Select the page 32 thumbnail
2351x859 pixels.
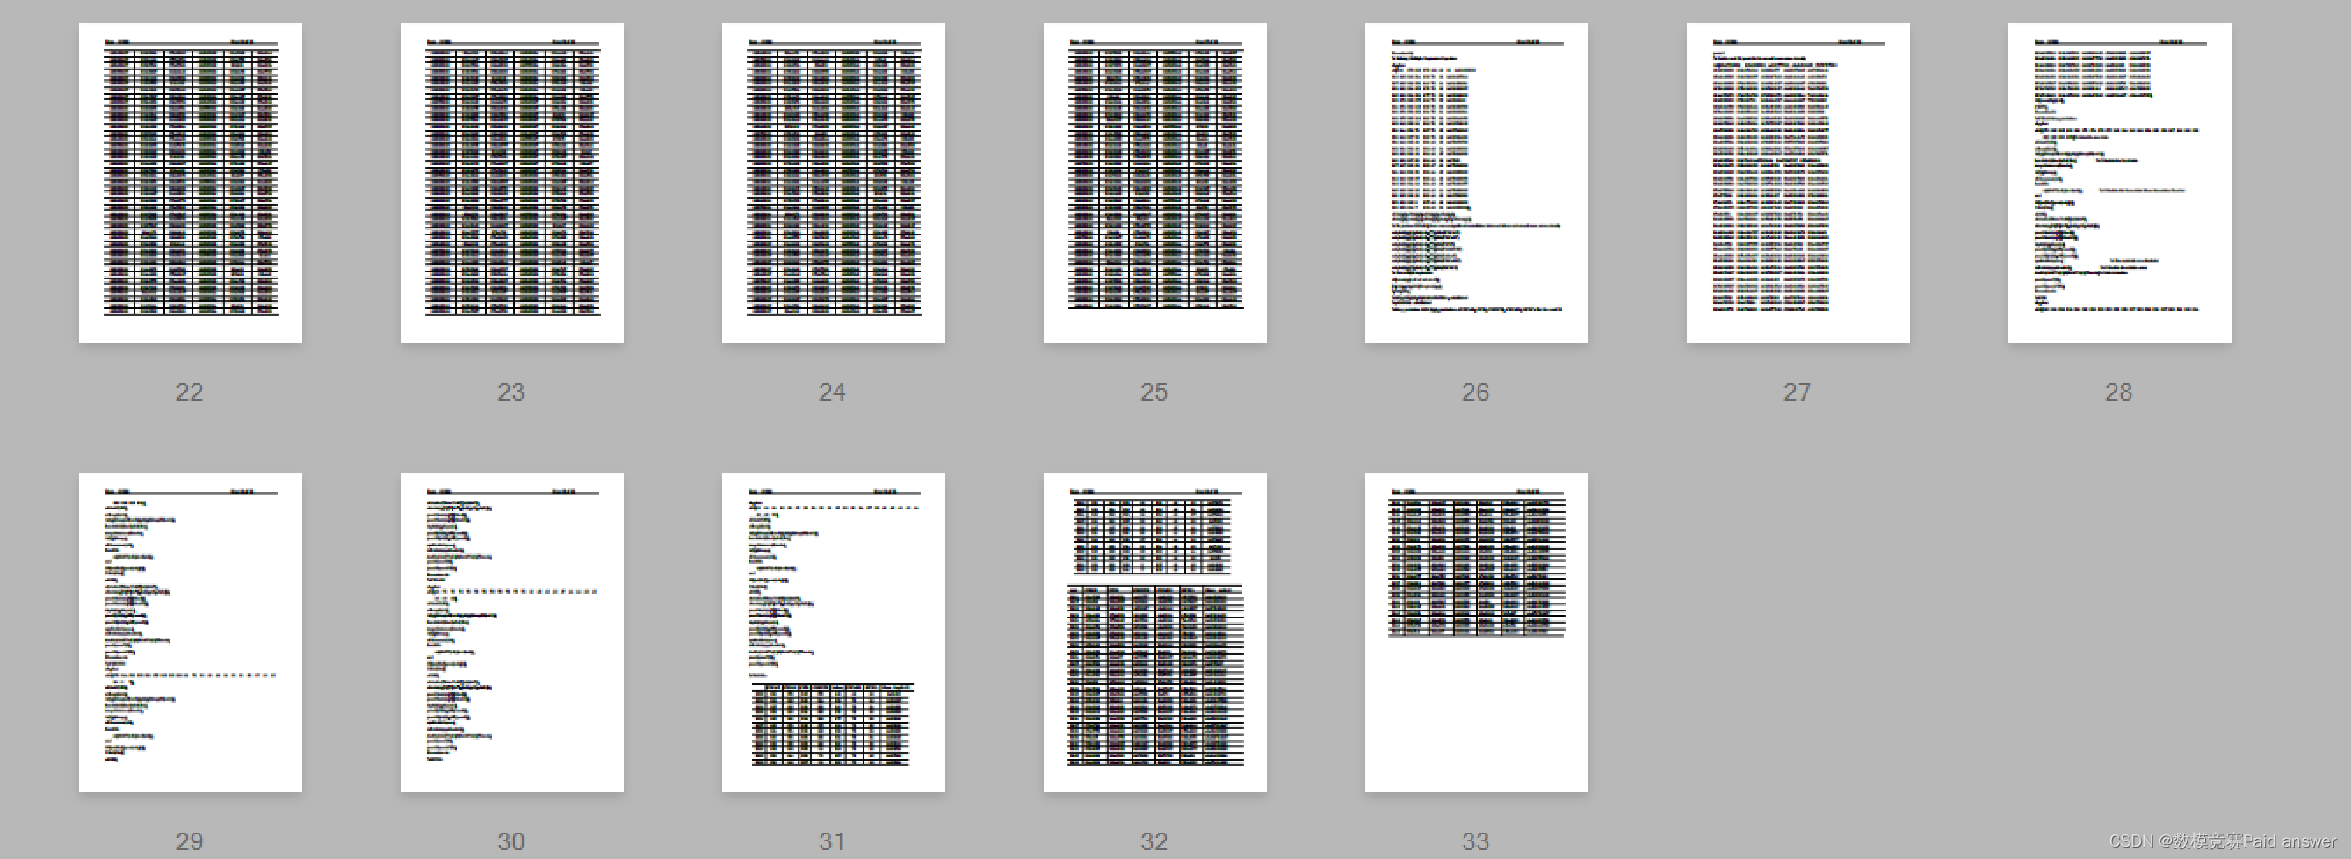(x=1154, y=632)
